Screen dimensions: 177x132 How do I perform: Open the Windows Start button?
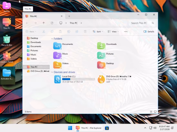coord(70,128)
